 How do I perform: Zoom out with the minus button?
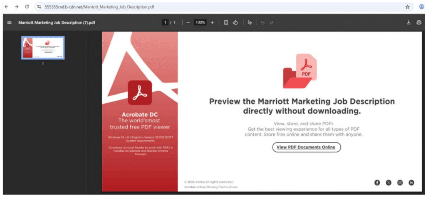(x=188, y=22)
